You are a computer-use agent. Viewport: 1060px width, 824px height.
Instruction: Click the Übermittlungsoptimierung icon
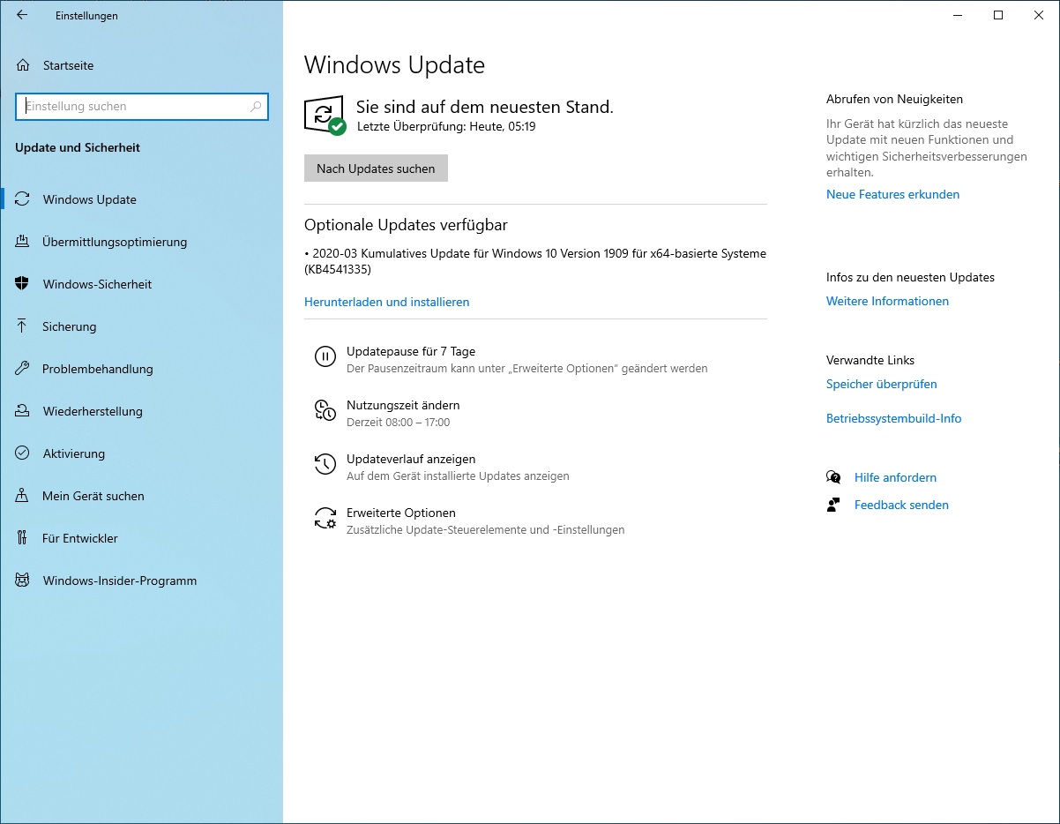(x=23, y=242)
